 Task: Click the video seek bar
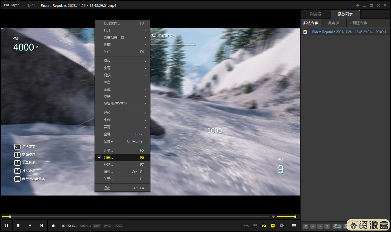coord(136,217)
